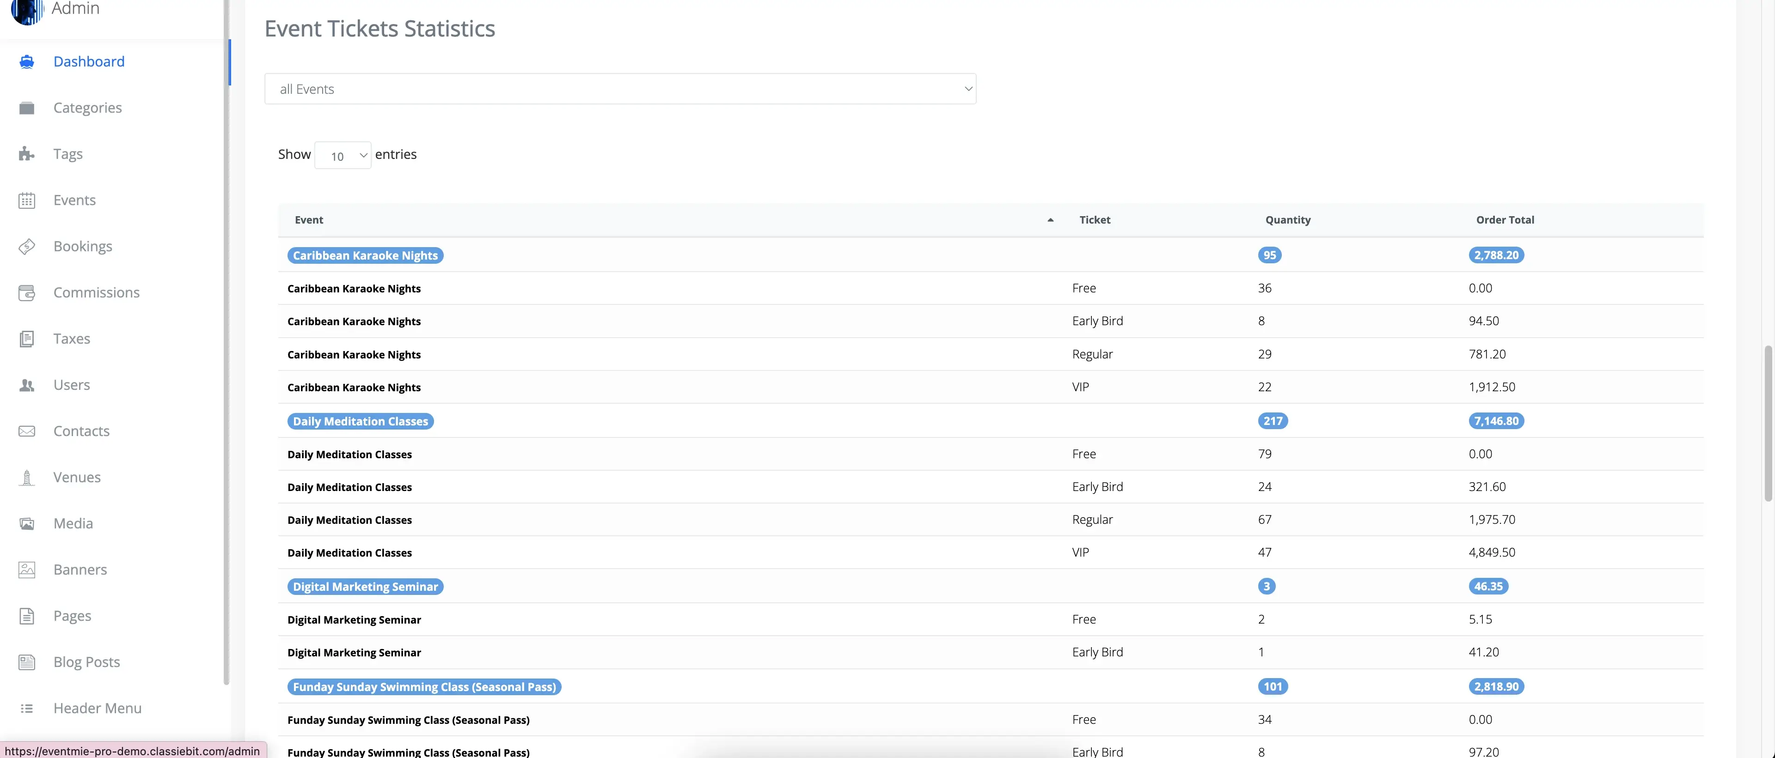Viewport: 1775px width, 758px height.
Task: Click the Events calendar icon
Action: pyautogui.click(x=27, y=200)
